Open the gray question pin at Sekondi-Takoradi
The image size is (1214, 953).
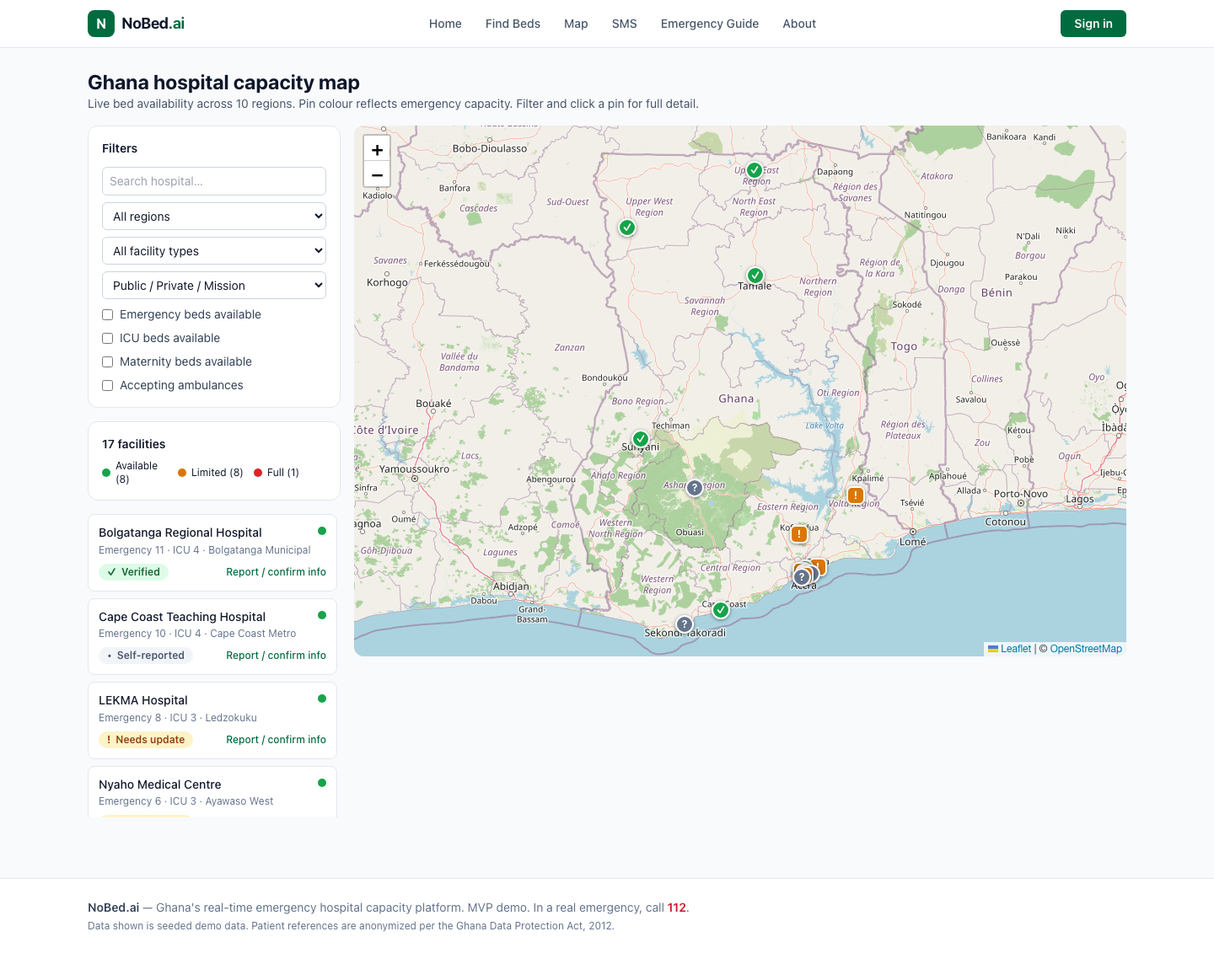685,624
